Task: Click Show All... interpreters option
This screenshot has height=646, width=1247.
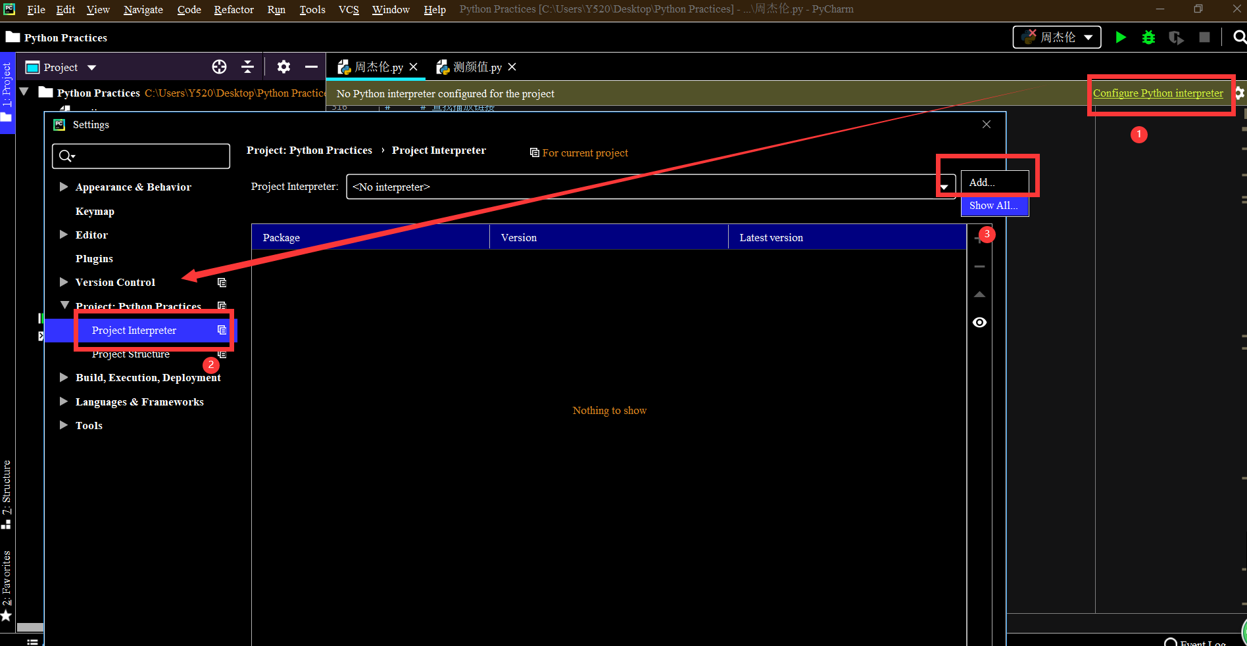Action: click(x=994, y=206)
